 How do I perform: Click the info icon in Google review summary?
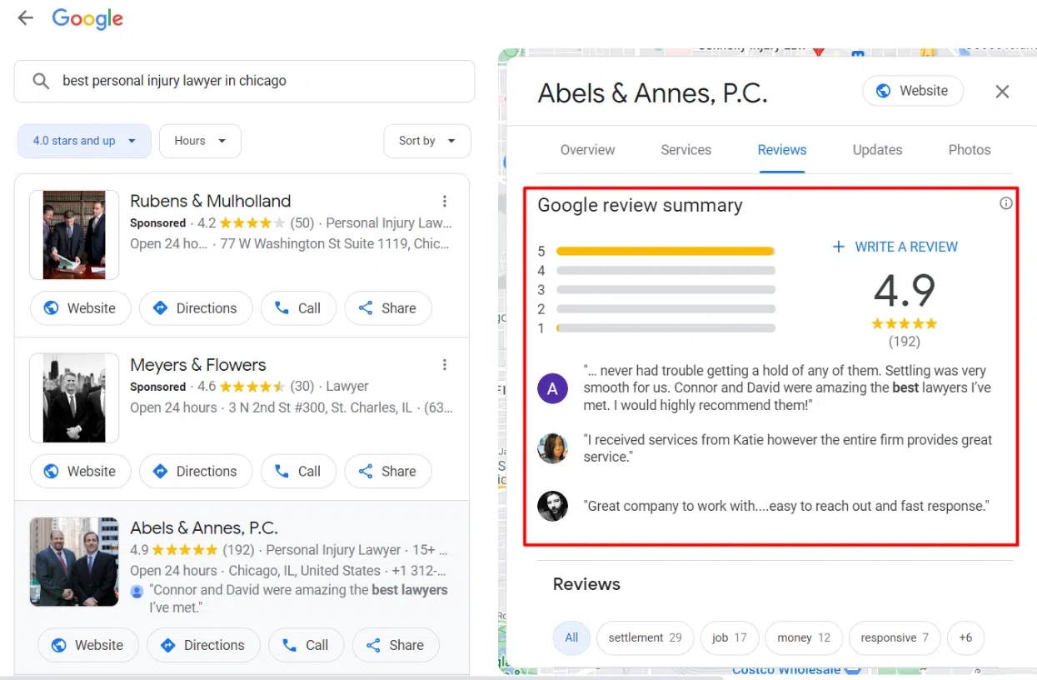(1006, 203)
